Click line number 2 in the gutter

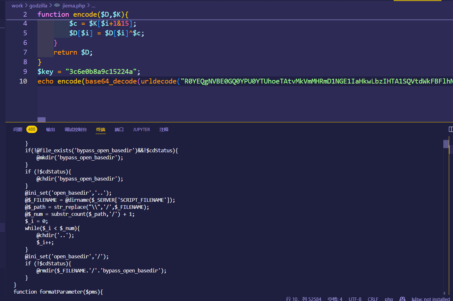point(25,14)
